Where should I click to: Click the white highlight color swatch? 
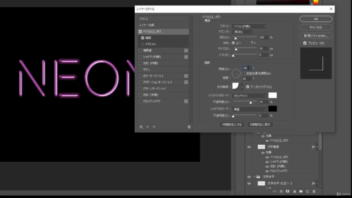coord(273,95)
